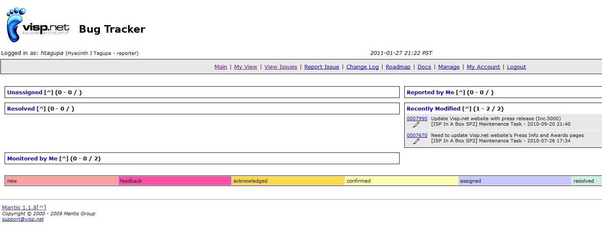Click 'Copyright © 2000 - 2009 Mantis Group' text

click(49, 214)
